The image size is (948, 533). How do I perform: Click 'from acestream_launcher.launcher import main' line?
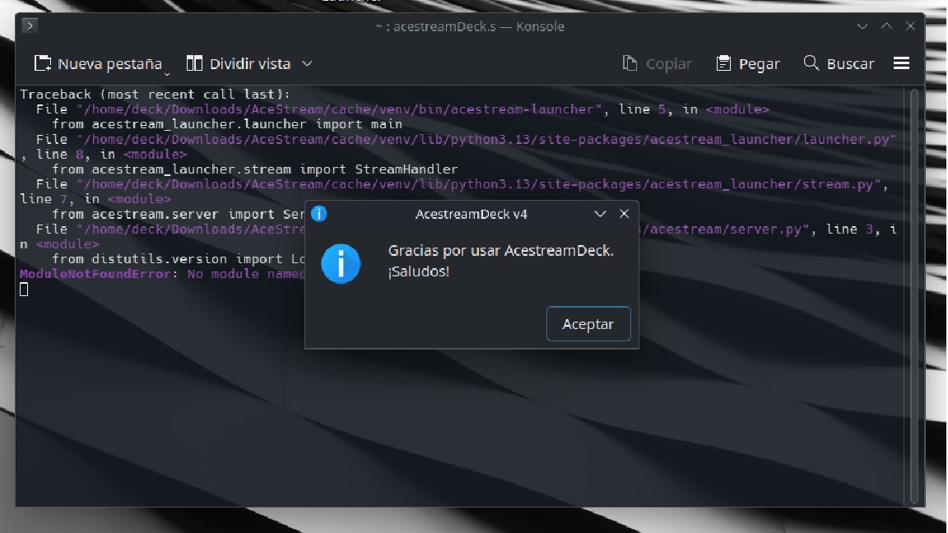227,124
